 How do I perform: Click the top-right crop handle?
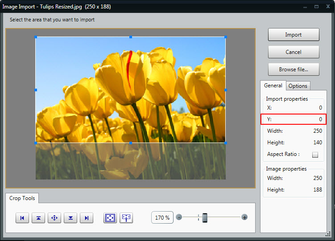point(226,37)
